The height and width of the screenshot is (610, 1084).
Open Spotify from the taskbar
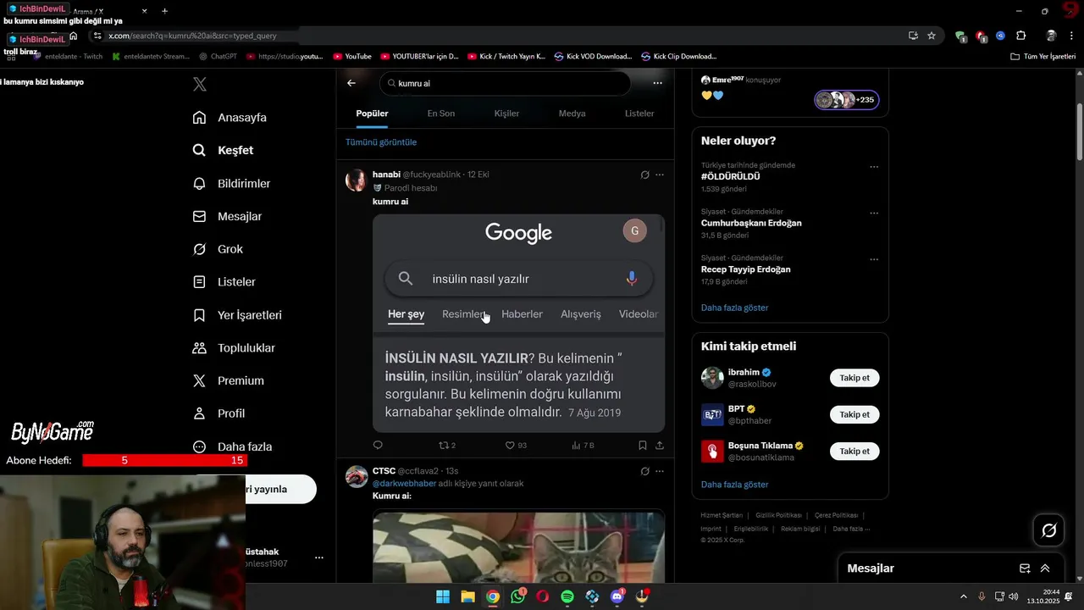pyautogui.click(x=567, y=596)
